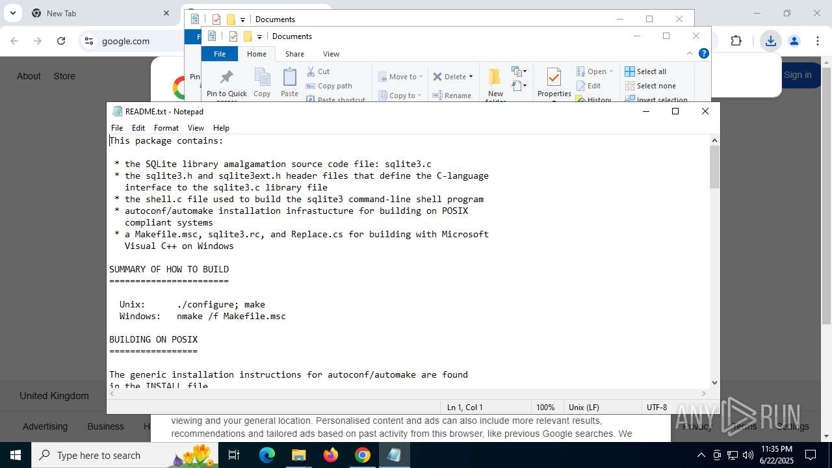Viewport: 832px width, 468px height.
Task: Open the front window's Customize Quick Access Toolbar arrow
Action: (x=259, y=36)
